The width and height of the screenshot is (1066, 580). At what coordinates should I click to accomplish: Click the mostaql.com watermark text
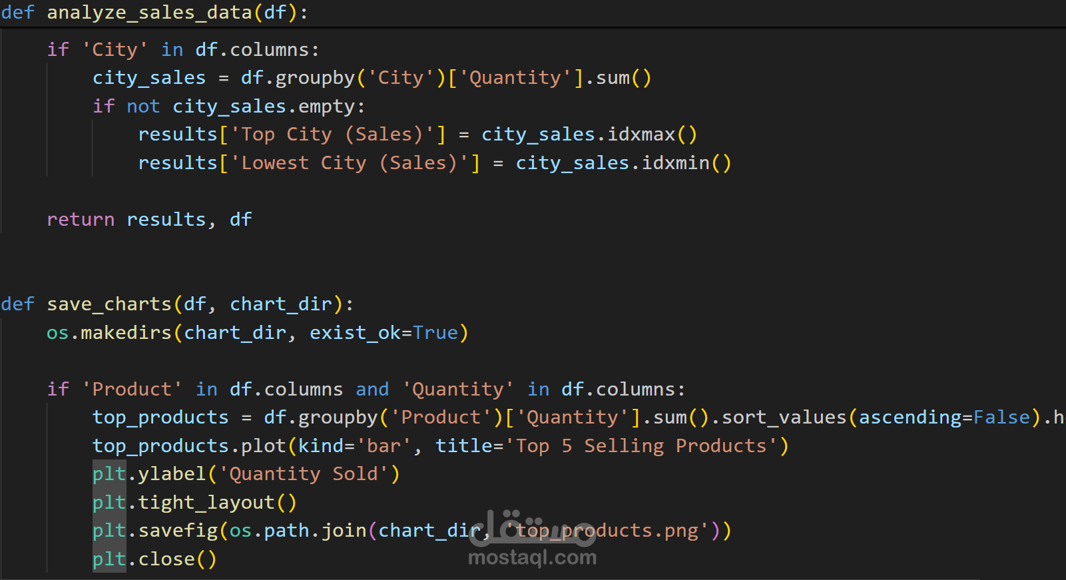point(532,557)
